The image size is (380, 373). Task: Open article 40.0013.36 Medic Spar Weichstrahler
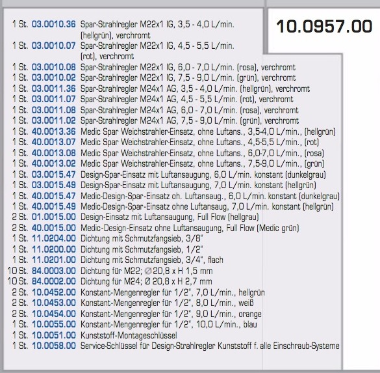[53, 131]
